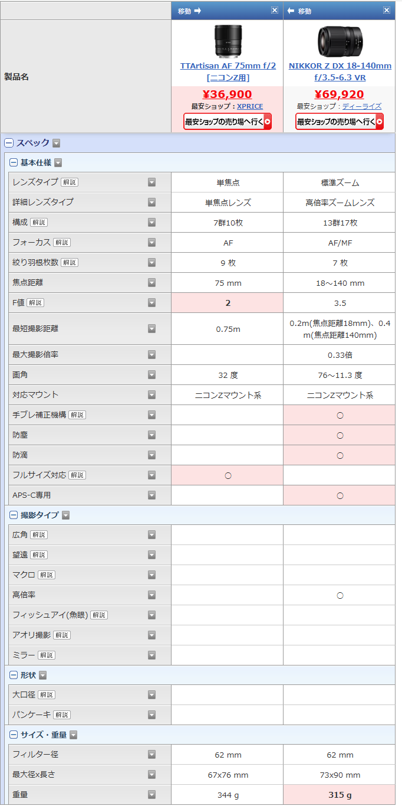Open the フォーカス row dropdown arrow
The image size is (402, 809).
click(151, 243)
